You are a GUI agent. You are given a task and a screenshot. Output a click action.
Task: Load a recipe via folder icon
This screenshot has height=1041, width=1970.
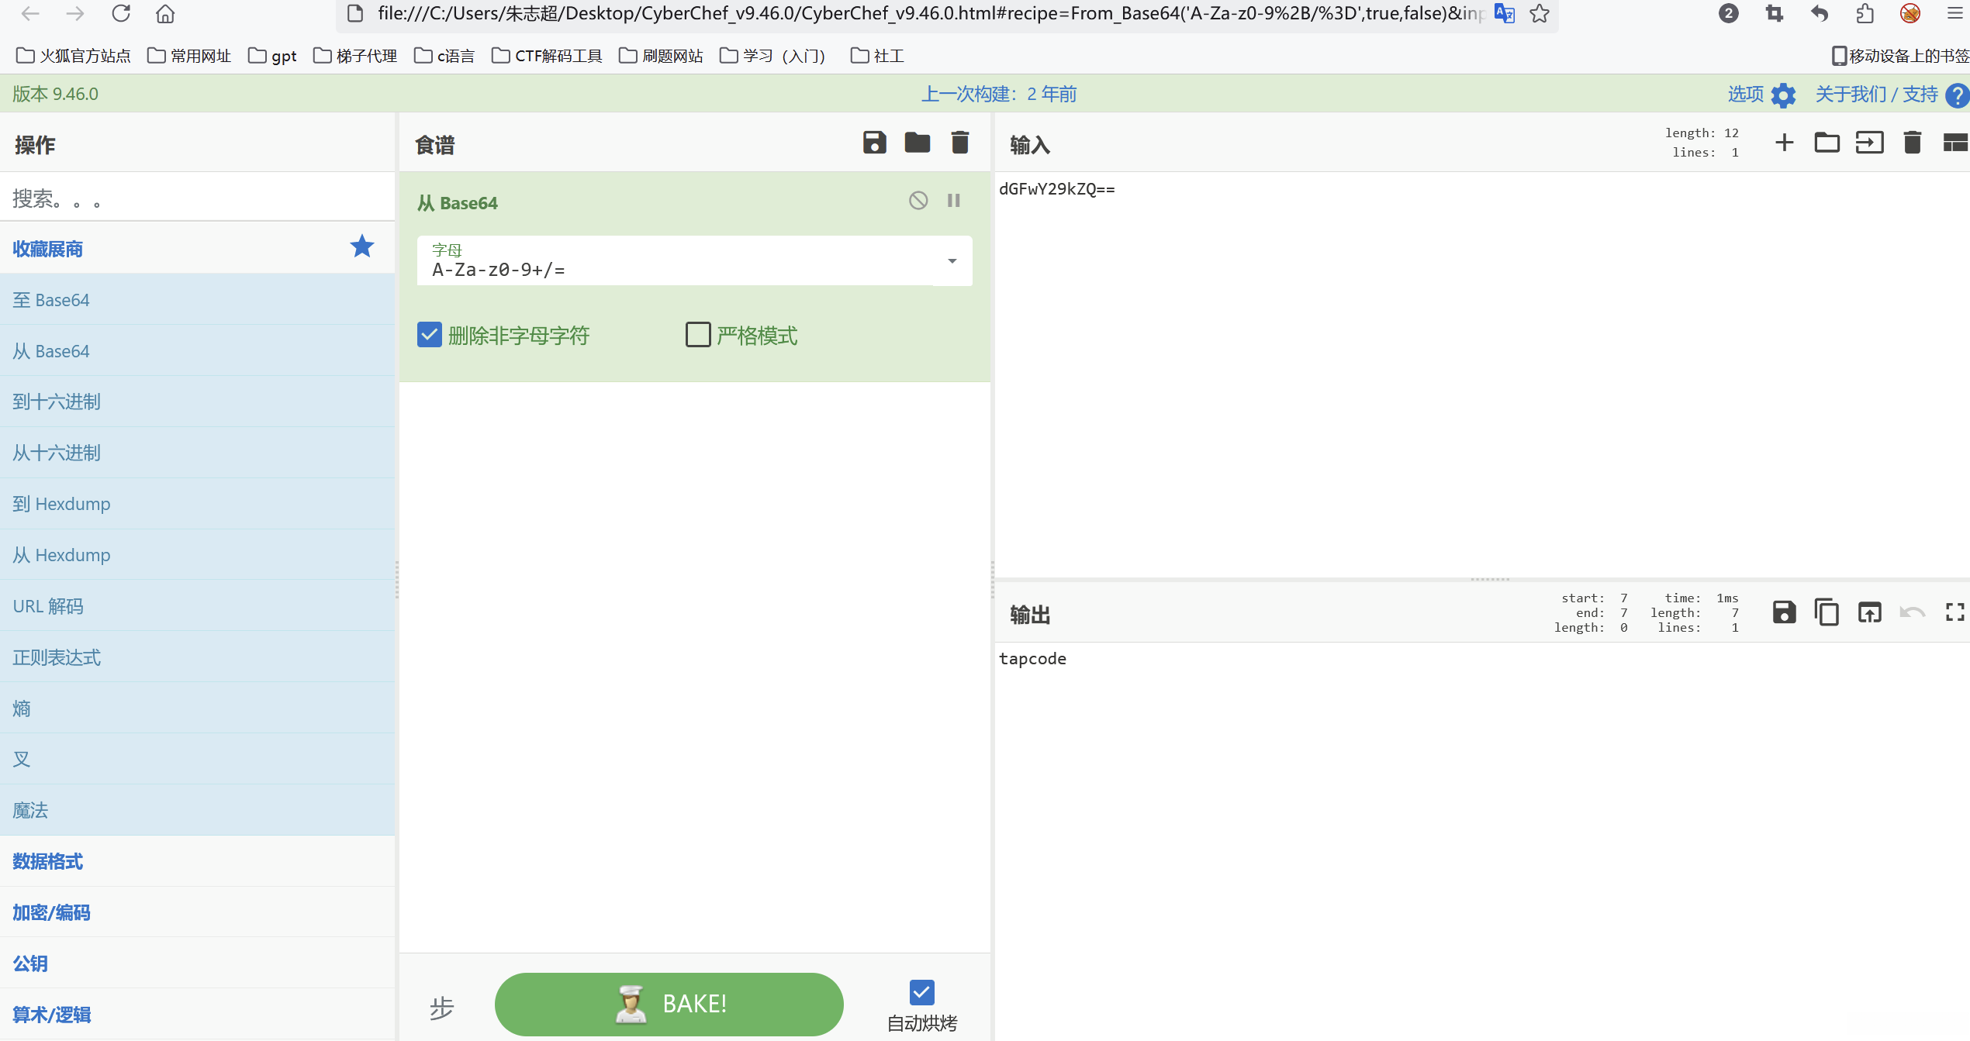(917, 143)
